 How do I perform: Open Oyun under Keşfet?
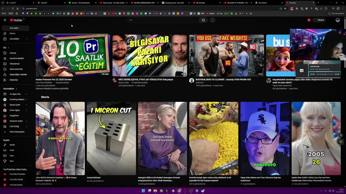pyautogui.click(x=15, y=156)
